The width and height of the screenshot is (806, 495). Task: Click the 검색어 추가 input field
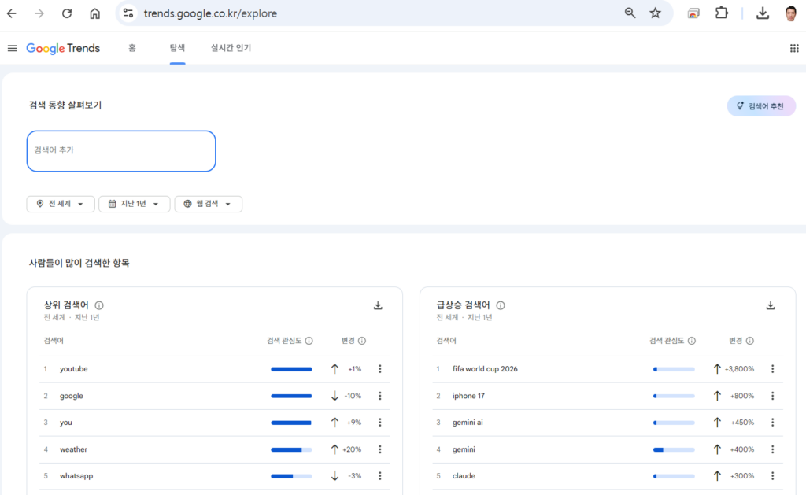(x=121, y=151)
